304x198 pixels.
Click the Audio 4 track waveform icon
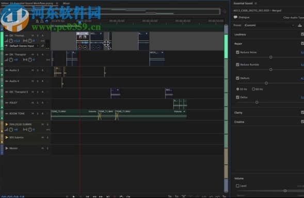click(7, 81)
